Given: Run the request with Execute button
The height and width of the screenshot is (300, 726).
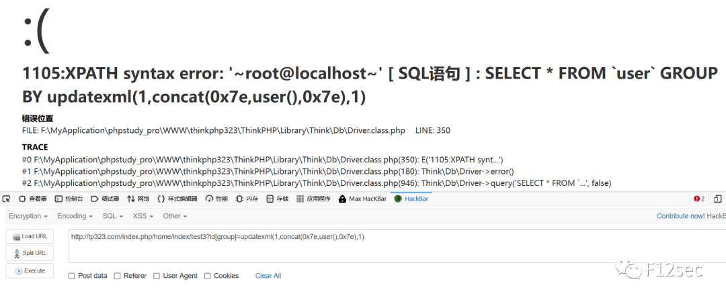Looking at the screenshot, I should (30, 271).
